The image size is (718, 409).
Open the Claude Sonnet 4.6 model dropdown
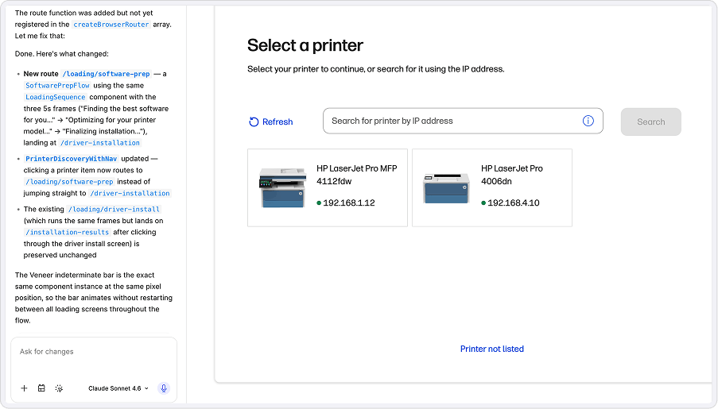[118, 388]
